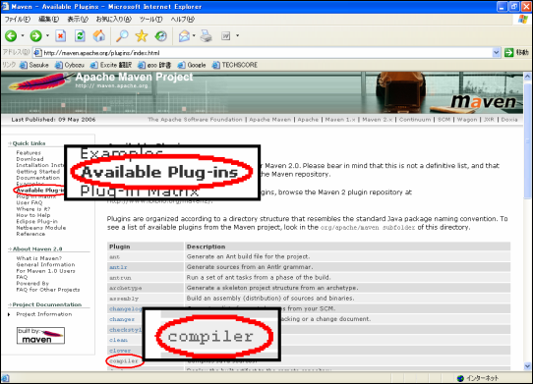The height and width of the screenshot is (384, 533).
Task: Click the Features quick link
Action: 29,153
